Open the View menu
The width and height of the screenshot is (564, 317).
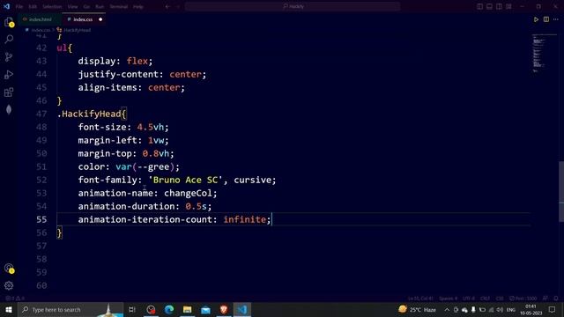[x=72, y=6]
